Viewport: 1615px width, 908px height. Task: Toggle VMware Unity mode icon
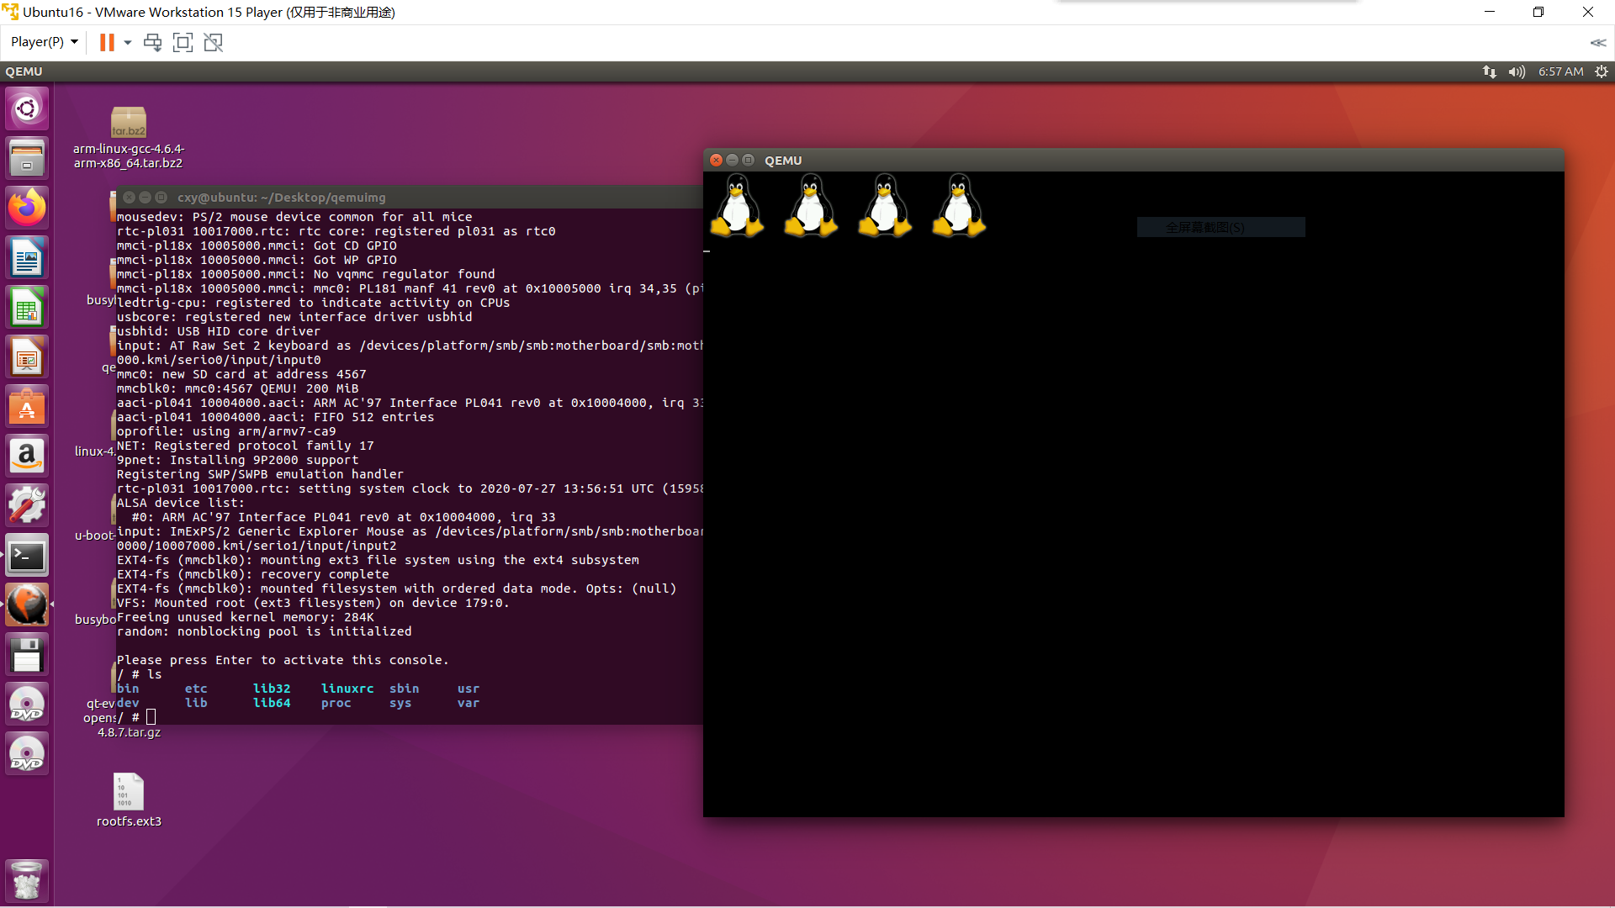pyautogui.click(x=214, y=42)
